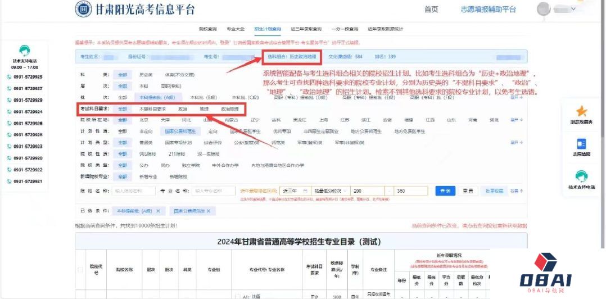Screen dimensions: 606x299
Task: Click phone icon beside 0931-5729923
Action: 9,147
